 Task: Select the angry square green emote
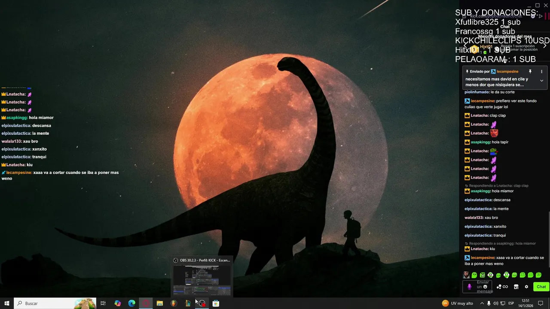click(x=482, y=275)
